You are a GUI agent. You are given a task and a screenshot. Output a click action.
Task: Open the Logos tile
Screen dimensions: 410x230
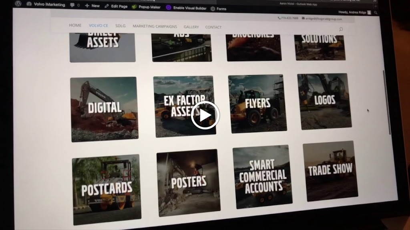[324, 101]
